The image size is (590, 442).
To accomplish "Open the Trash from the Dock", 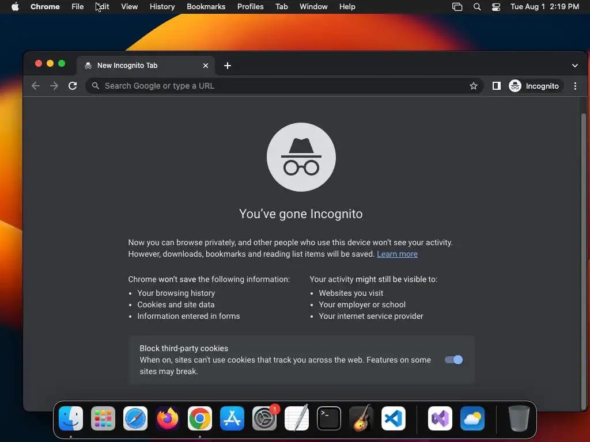I will pyautogui.click(x=519, y=418).
